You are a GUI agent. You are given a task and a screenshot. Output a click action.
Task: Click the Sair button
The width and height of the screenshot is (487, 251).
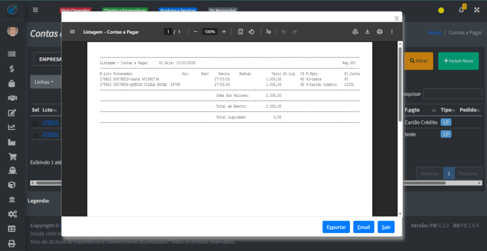pos(386,227)
